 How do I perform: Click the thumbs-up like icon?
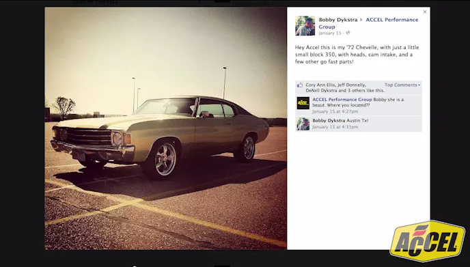pos(300,85)
